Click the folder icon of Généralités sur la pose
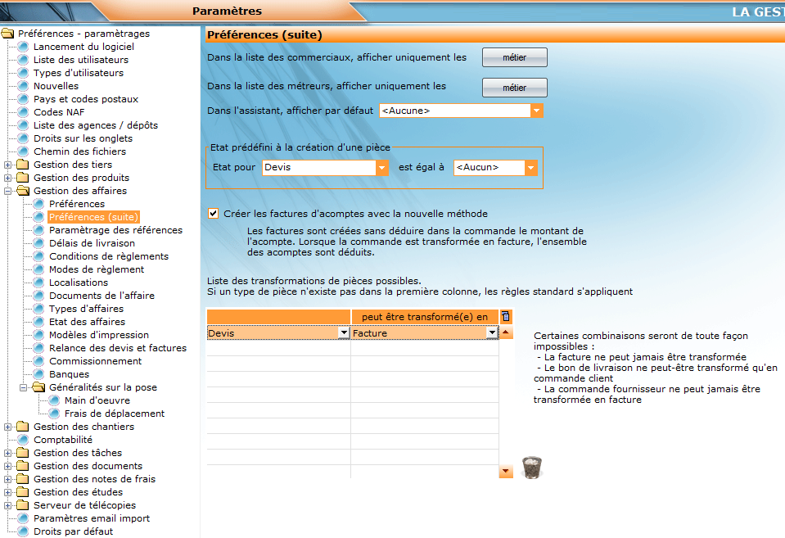This screenshot has height=538, width=785. click(x=38, y=387)
